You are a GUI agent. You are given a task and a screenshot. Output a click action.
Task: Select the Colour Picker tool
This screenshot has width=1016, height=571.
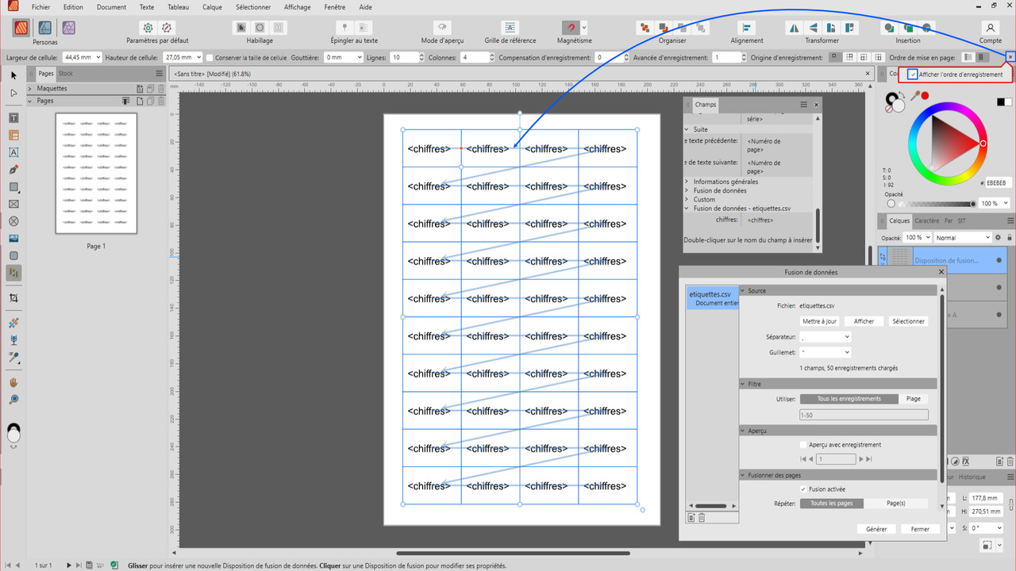[13, 357]
